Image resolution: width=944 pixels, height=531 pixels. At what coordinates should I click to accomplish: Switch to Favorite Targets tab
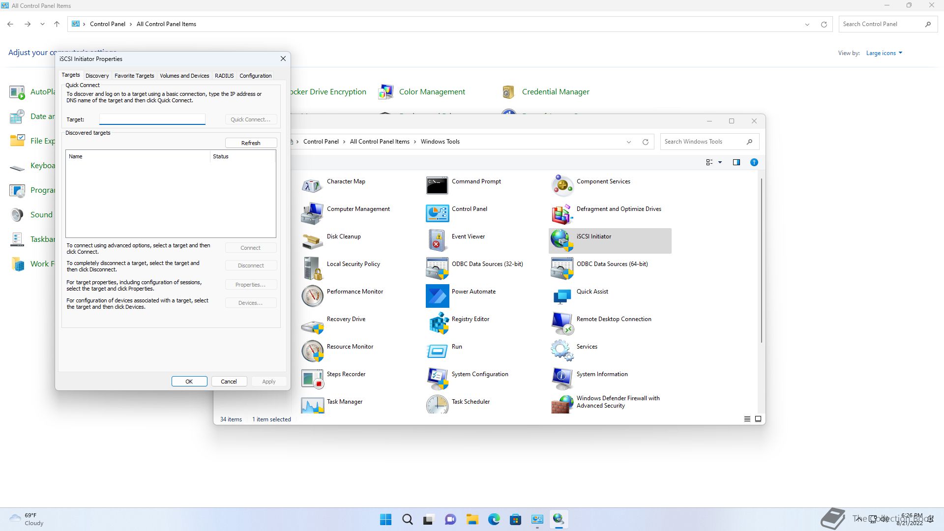(x=134, y=76)
